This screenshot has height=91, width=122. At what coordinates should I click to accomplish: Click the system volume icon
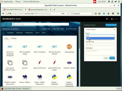click(x=116, y=2)
